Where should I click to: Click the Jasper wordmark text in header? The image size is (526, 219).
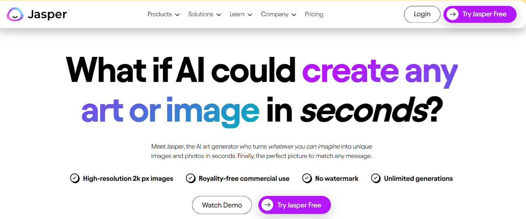(x=47, y=14)
